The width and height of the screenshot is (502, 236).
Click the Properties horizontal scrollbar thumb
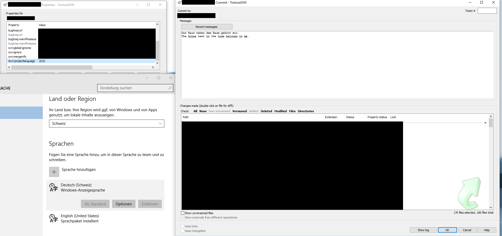52,67
